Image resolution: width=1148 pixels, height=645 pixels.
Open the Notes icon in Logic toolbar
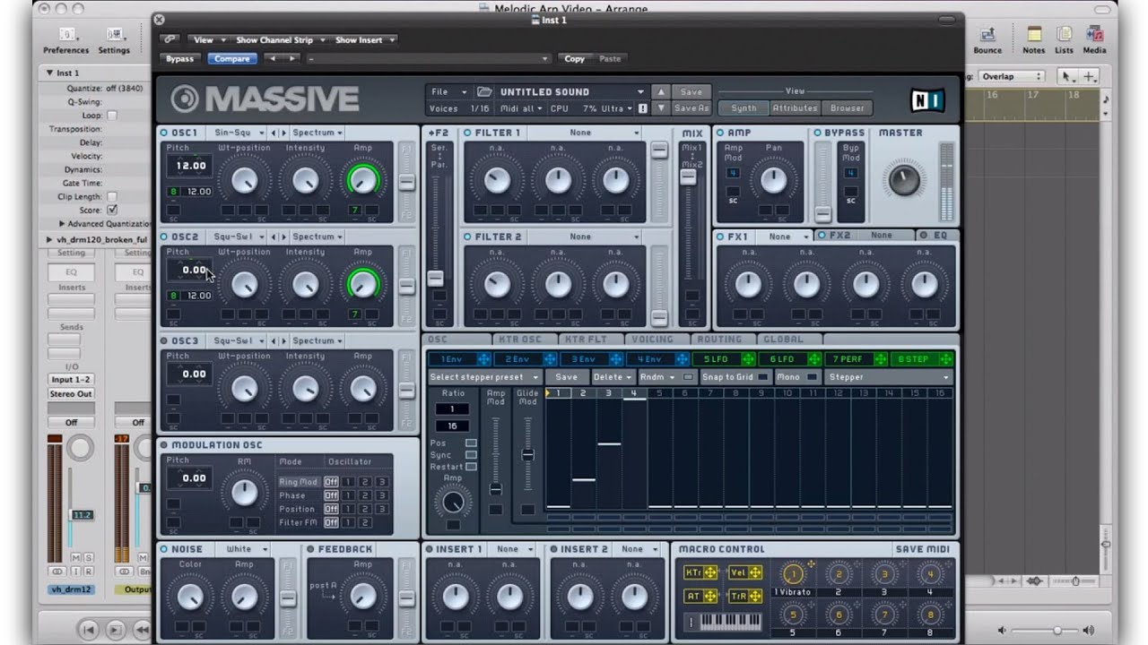tap(1034, 34)
